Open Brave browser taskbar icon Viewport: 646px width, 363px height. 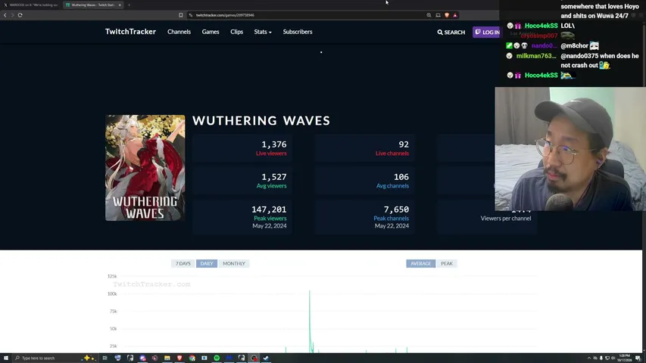[179, 358]
